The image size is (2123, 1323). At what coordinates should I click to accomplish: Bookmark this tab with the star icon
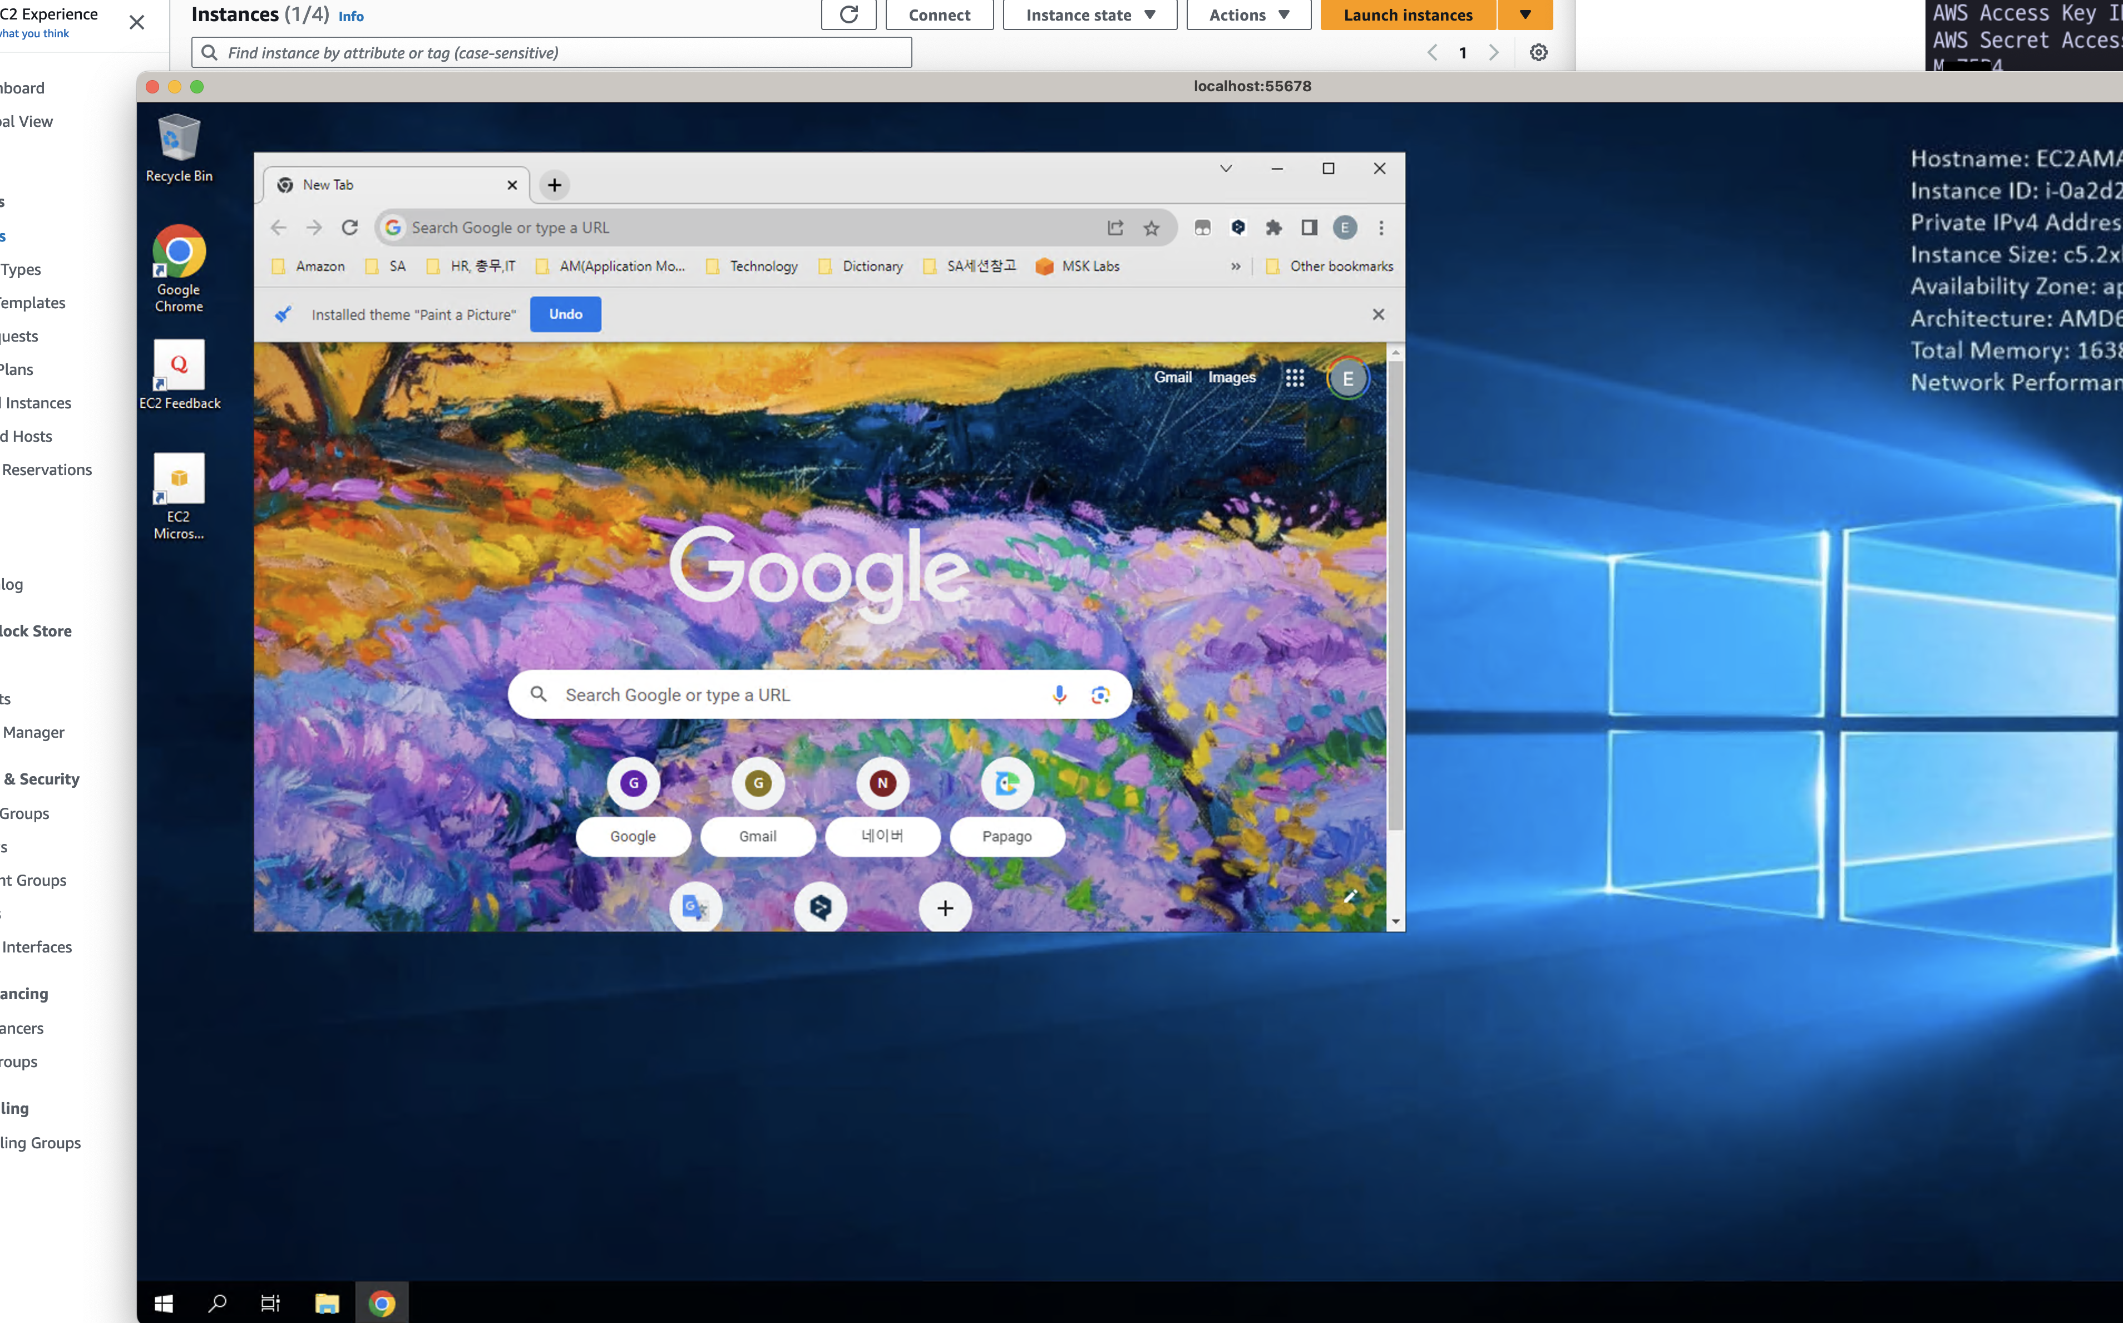click(1151, 228)
